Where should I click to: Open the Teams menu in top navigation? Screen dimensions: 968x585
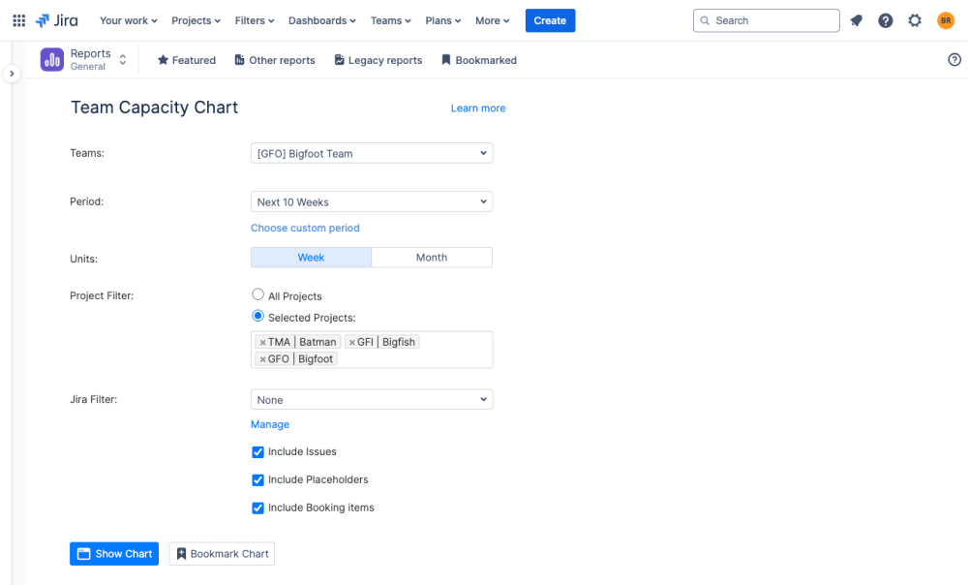click(391, 20)
